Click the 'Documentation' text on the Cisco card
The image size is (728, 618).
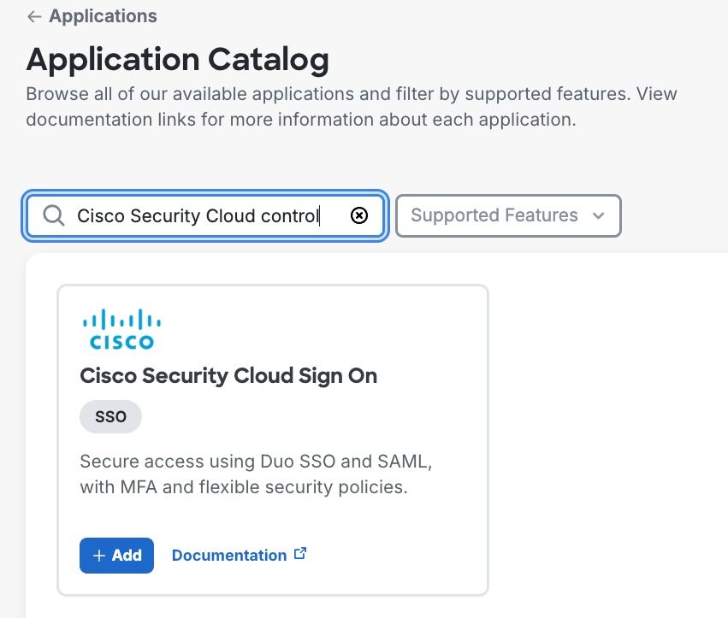click(229, 556)
